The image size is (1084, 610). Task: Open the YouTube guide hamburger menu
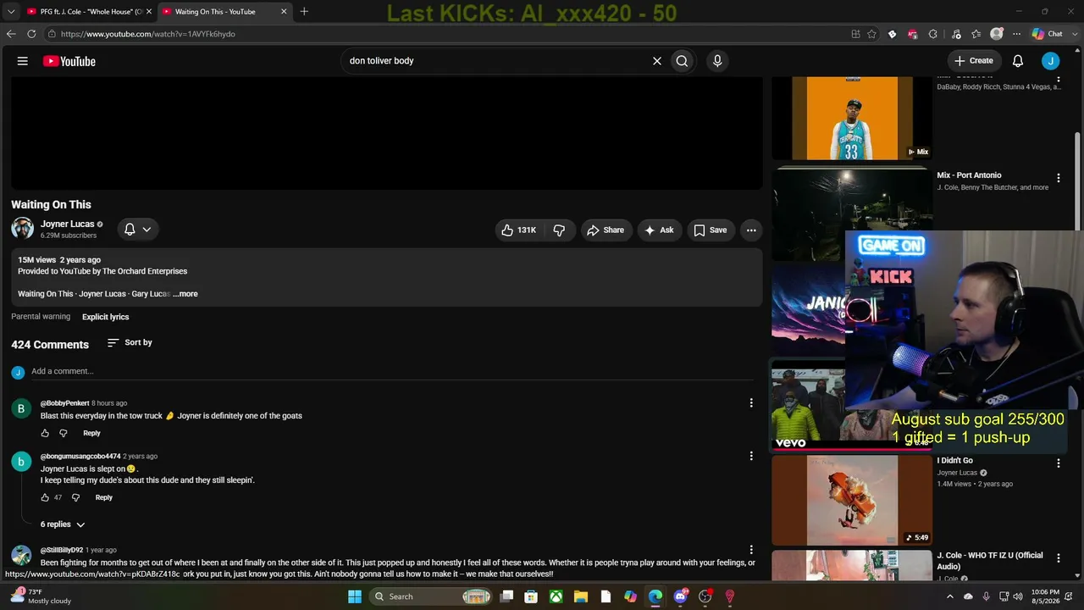click(23, 61)
